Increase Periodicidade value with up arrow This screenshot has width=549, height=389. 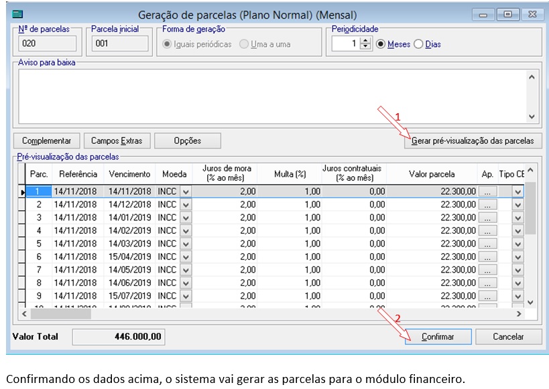(x=365, y=41)
